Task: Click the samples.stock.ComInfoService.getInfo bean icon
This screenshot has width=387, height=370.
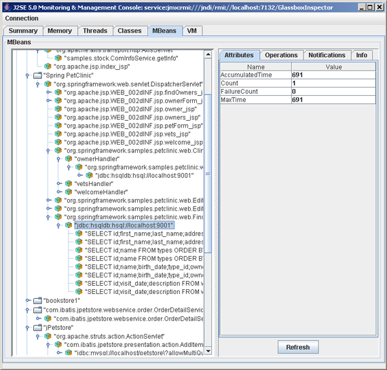Action: click(58, 58)
